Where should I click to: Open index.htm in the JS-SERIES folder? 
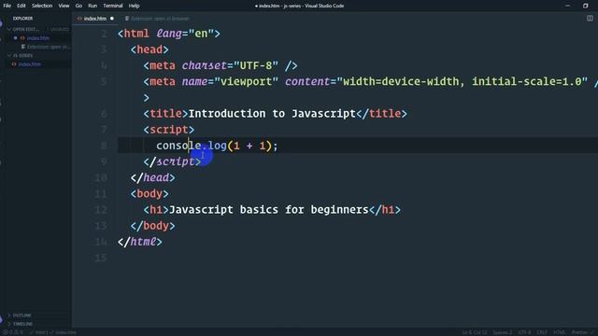pos(30,64)
